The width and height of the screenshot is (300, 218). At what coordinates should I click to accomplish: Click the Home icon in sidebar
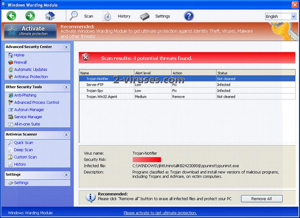click(10, 55)
